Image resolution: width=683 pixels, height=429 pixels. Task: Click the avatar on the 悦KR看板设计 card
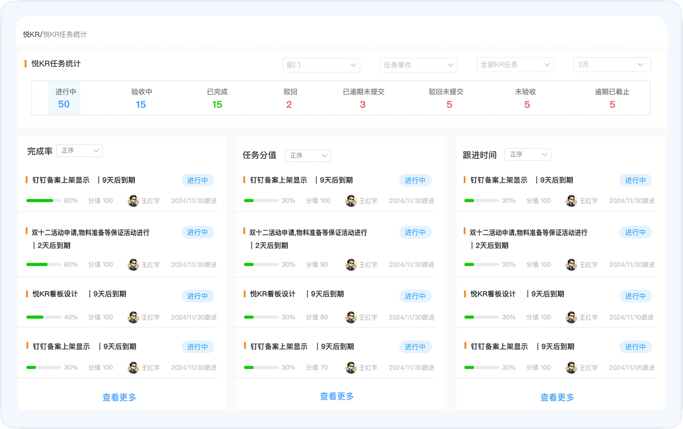pyautogui.click(x=133, y=317)
